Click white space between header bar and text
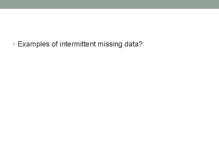219x164 pixels. point(109,24)
